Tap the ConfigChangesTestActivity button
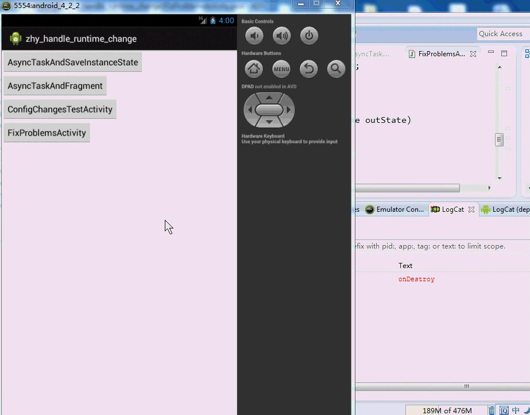This screenshot has width=530, height=415. pos(60,110)
